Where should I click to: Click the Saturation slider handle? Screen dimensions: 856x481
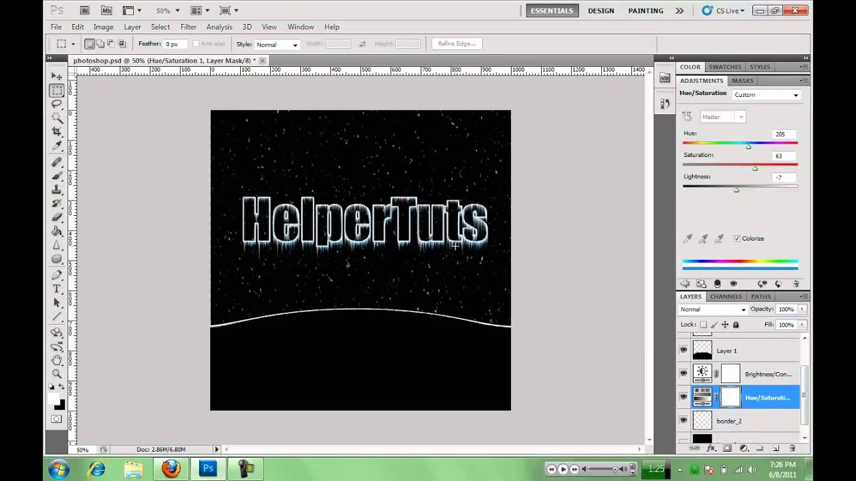755,168
